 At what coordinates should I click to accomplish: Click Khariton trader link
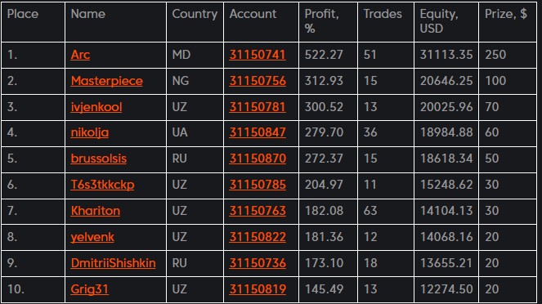point(95,211)
